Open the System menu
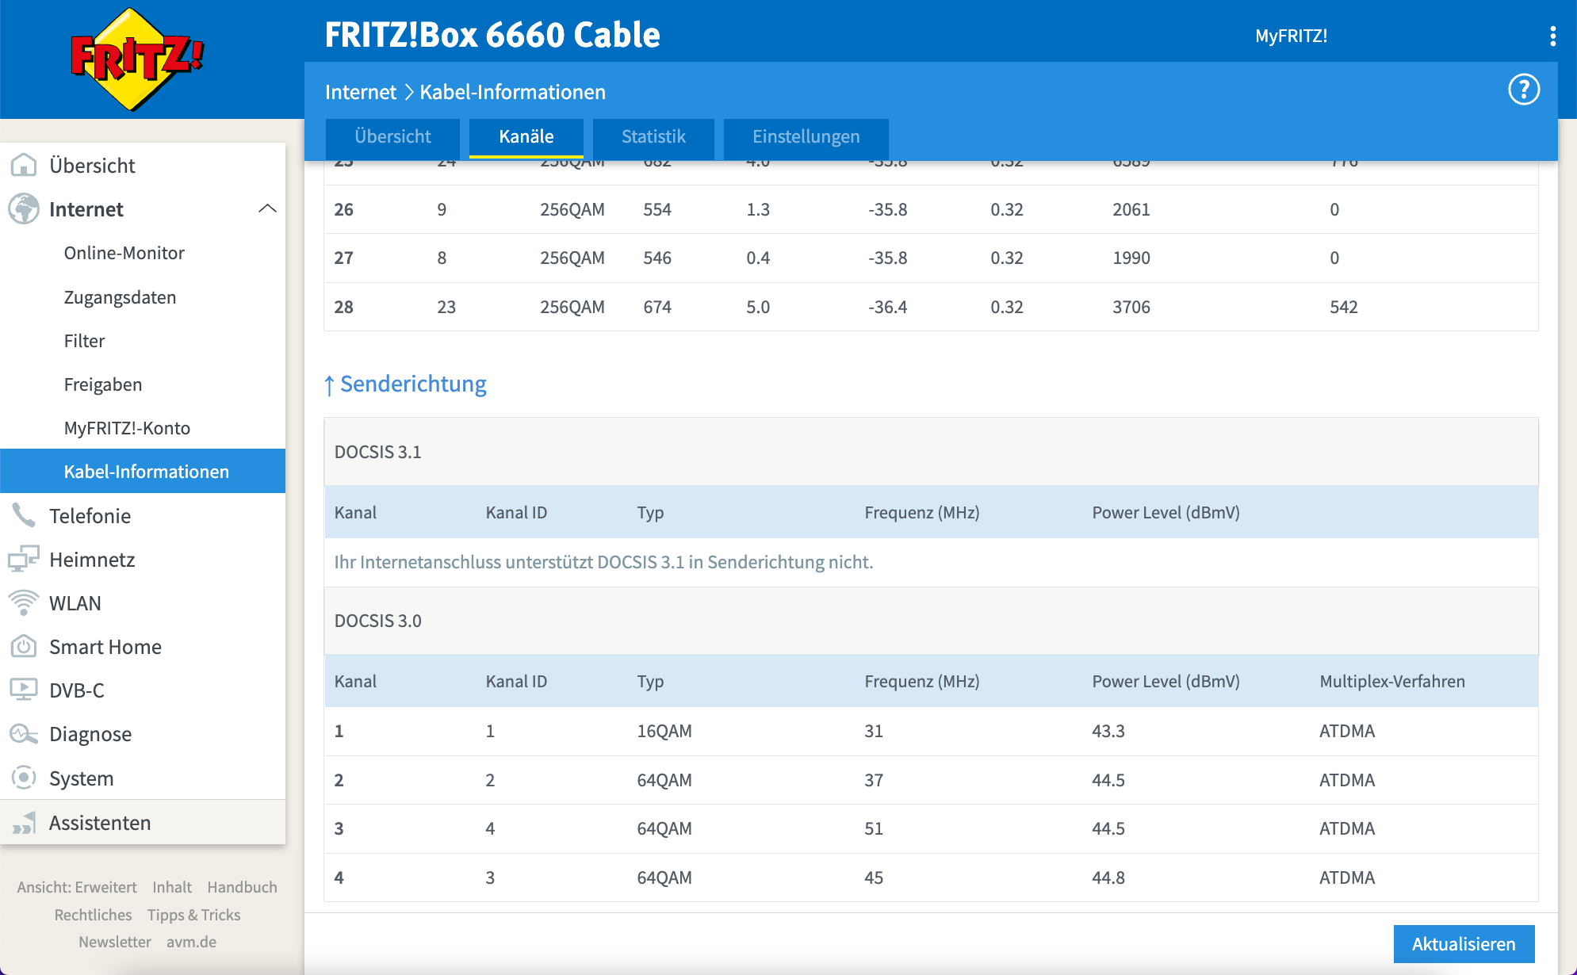Screen dimensions: 1577x975 pos(82,778)
